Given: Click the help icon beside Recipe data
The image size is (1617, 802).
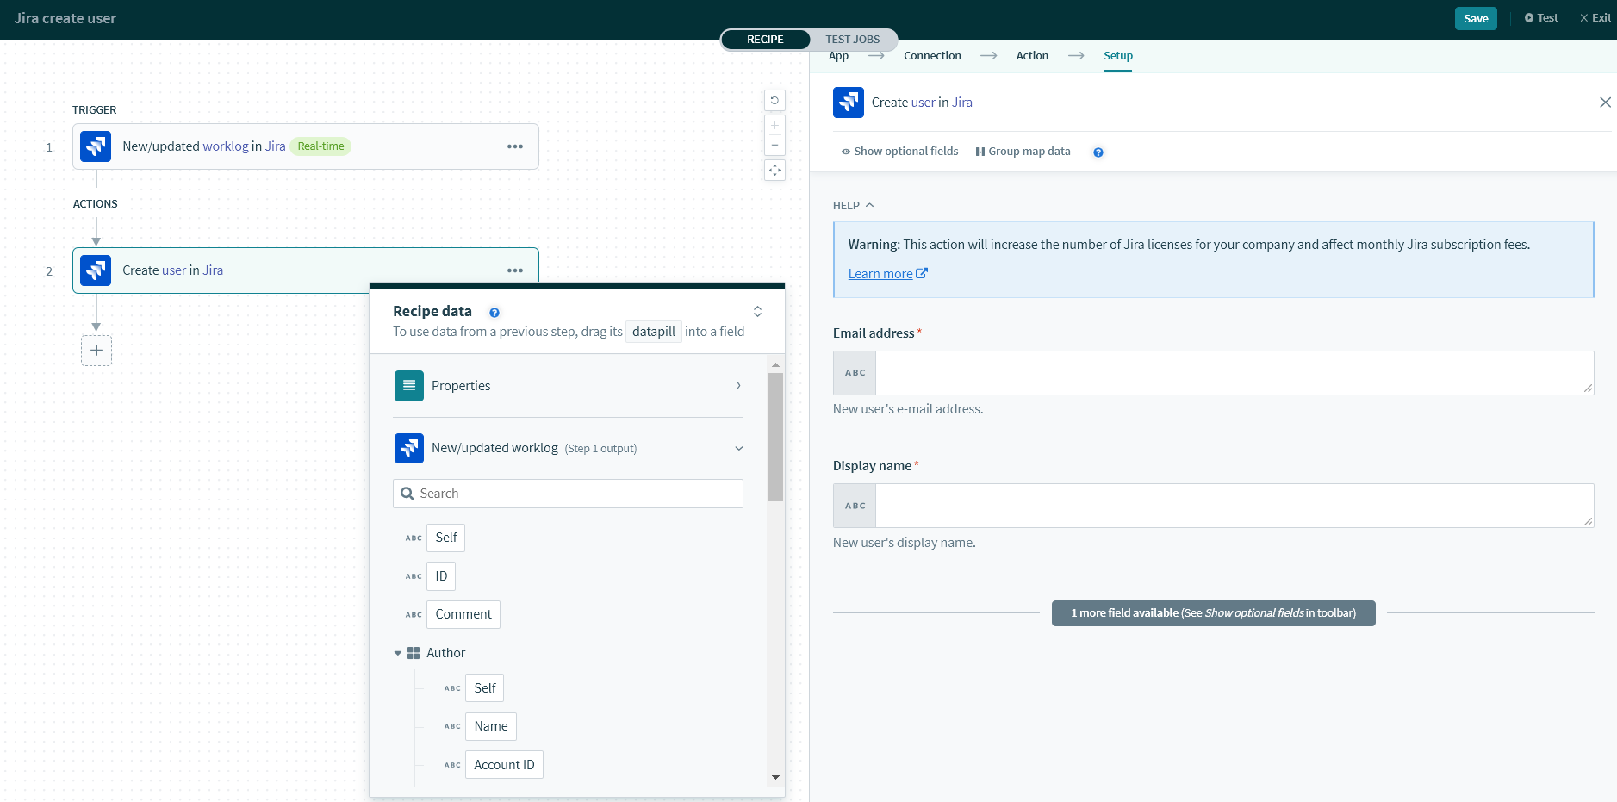Looking at the screenshot, I should 494,313.
